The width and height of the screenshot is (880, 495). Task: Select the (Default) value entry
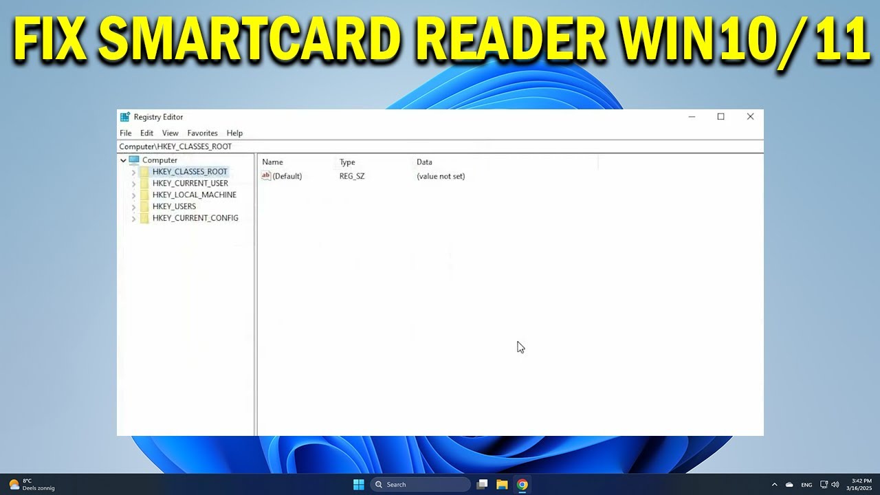click(287, 176)
